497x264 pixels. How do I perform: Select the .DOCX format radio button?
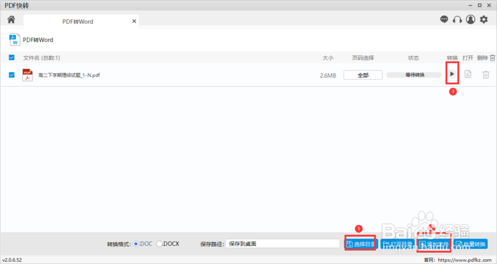[159, 244]
